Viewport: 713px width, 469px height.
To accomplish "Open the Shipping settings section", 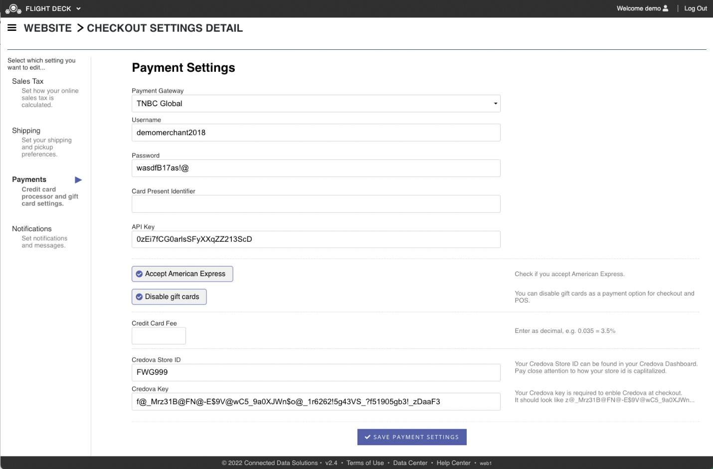I will 26,131.
